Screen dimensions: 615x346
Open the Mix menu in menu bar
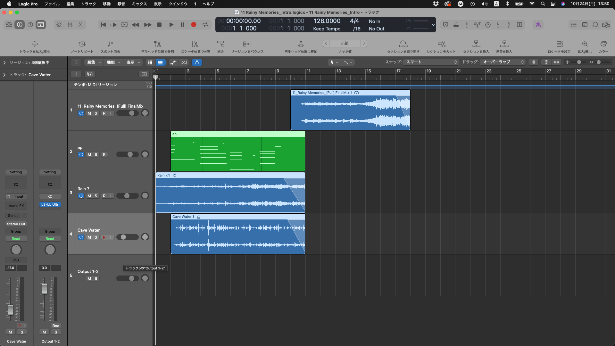tap(139, 4)
